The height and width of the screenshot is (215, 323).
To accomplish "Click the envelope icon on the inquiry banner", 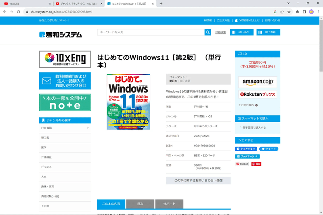I will (x=47, y=81).
